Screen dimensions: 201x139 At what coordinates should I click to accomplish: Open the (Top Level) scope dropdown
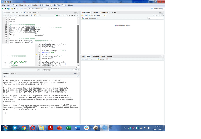[47, 70]
